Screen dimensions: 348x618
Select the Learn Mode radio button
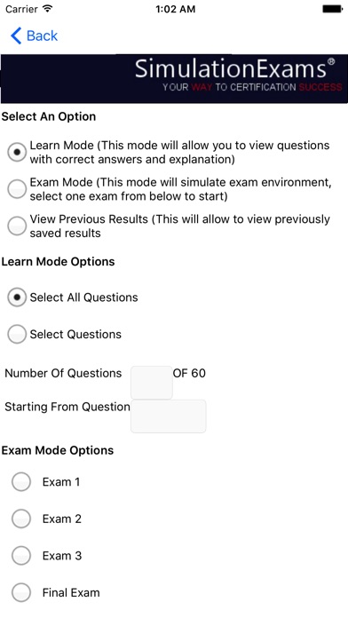coord(17,153)
